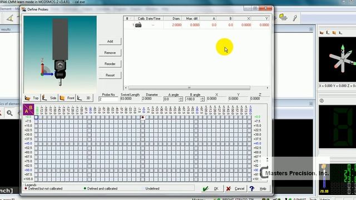Image resolution: width=356 pixels, height=200 pixels.
Task: Click the purple A/B grid corner icon
Action: [x=28, y=109]
